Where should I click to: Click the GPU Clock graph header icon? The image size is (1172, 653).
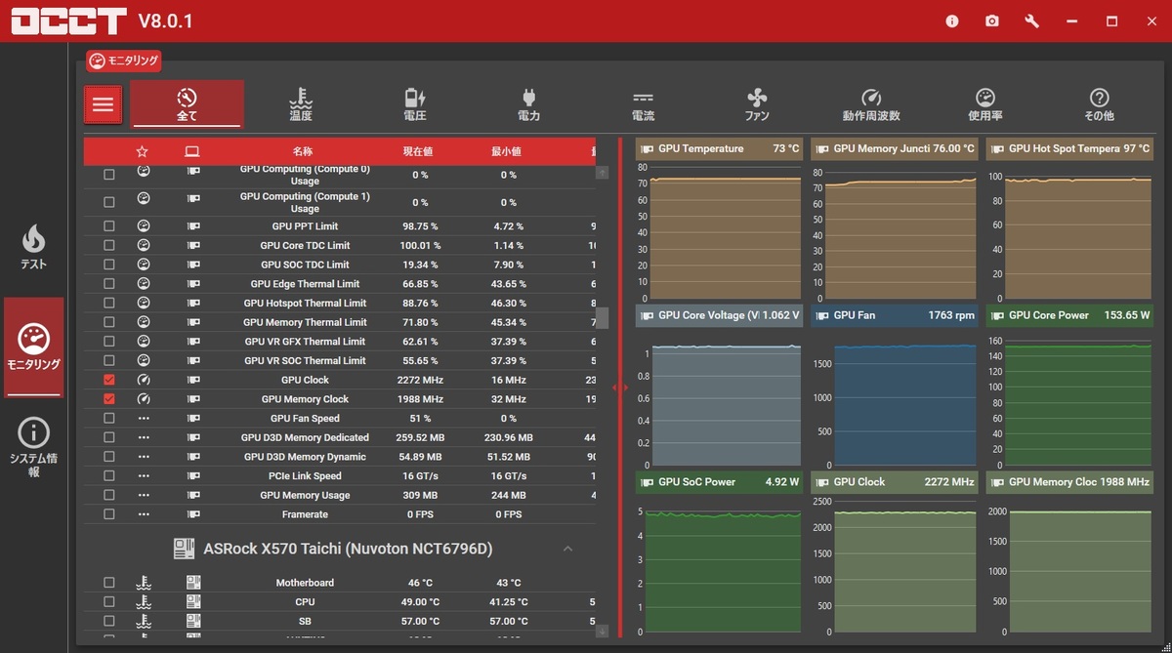[822, 482]
